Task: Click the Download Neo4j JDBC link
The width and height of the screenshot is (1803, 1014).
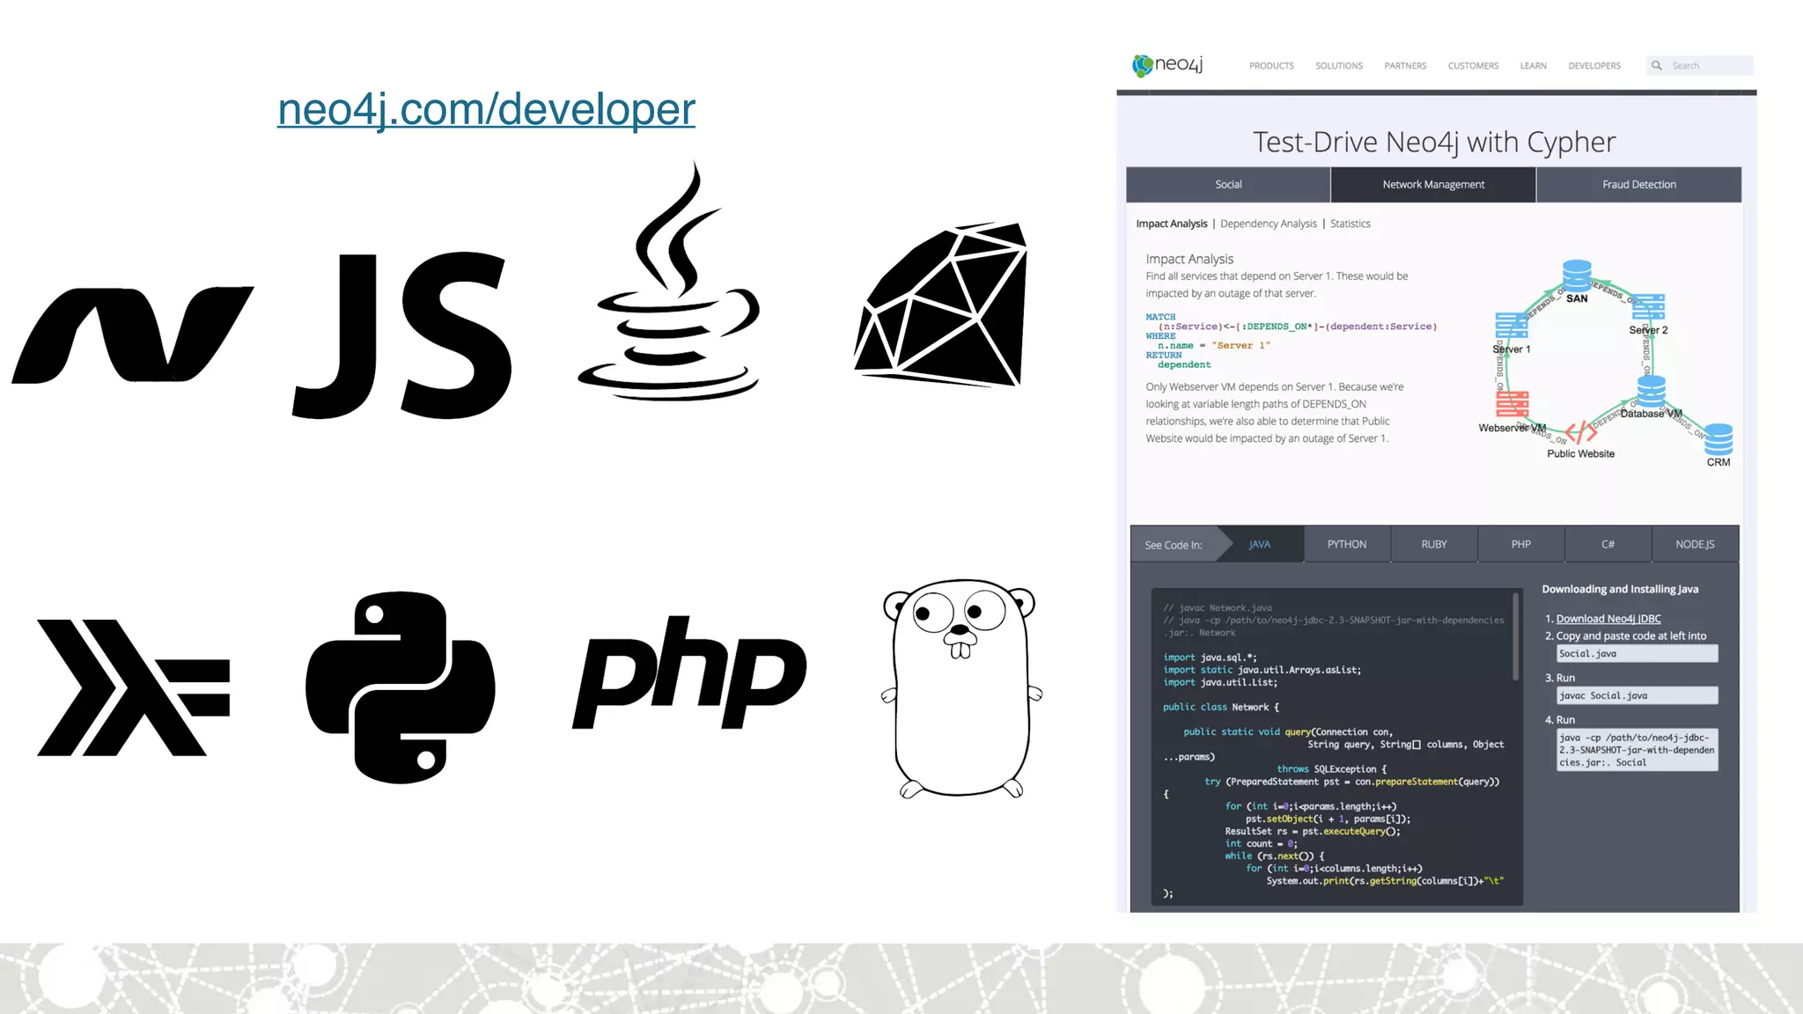Action: (x=1608, y=619)
